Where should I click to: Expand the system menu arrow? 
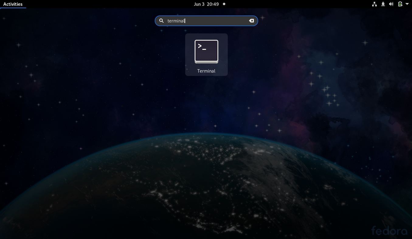point(407,4)
